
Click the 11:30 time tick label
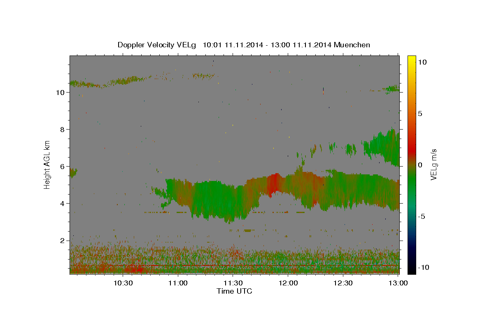(x=233, y=283)
